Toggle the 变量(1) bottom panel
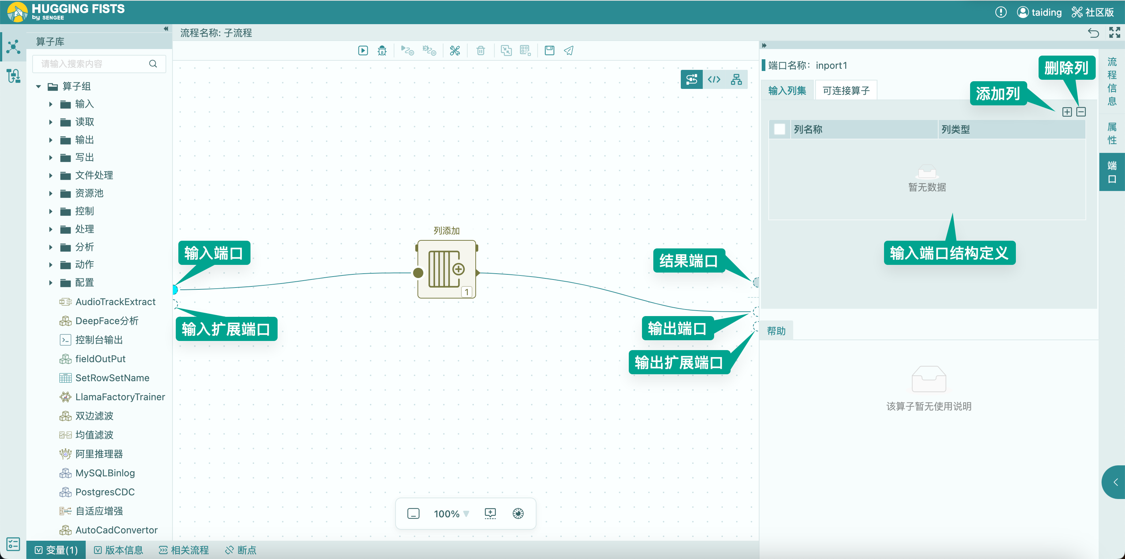 (x=56, y=550)
